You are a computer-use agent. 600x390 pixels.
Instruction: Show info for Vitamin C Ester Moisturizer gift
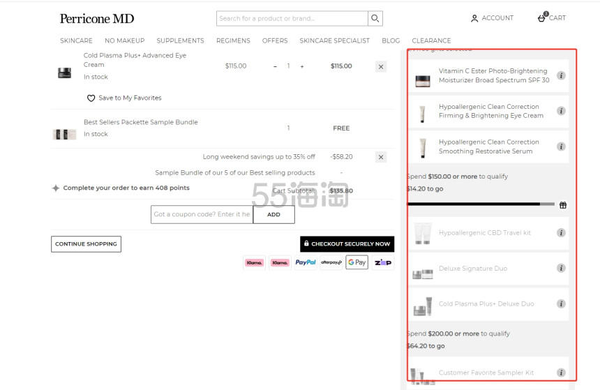coord(561,75)
